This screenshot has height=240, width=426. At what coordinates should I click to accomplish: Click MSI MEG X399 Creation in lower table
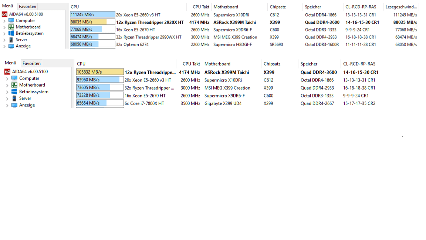[x=227, y=88]
